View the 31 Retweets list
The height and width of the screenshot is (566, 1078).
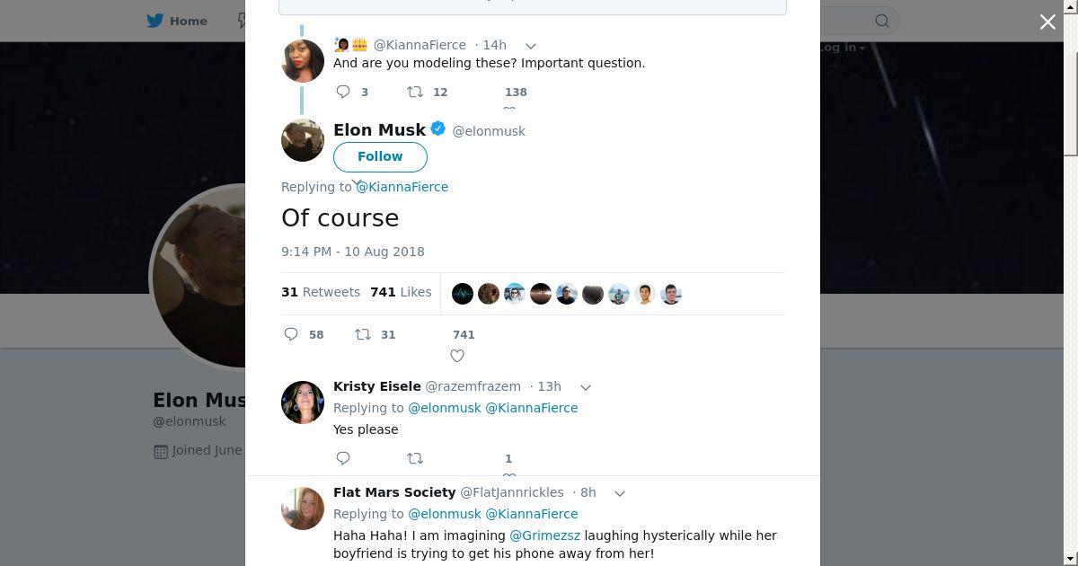click(x=321, y=292)
